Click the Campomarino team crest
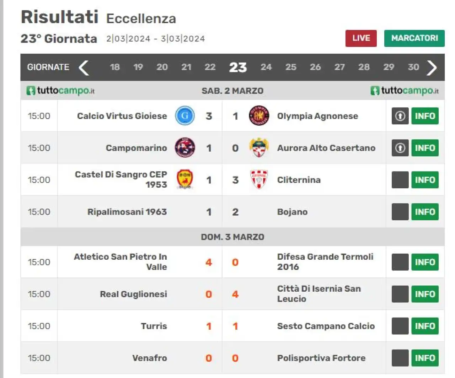This screenshot has width=455, height=378. pyautogui.click(x=185, y=148)
